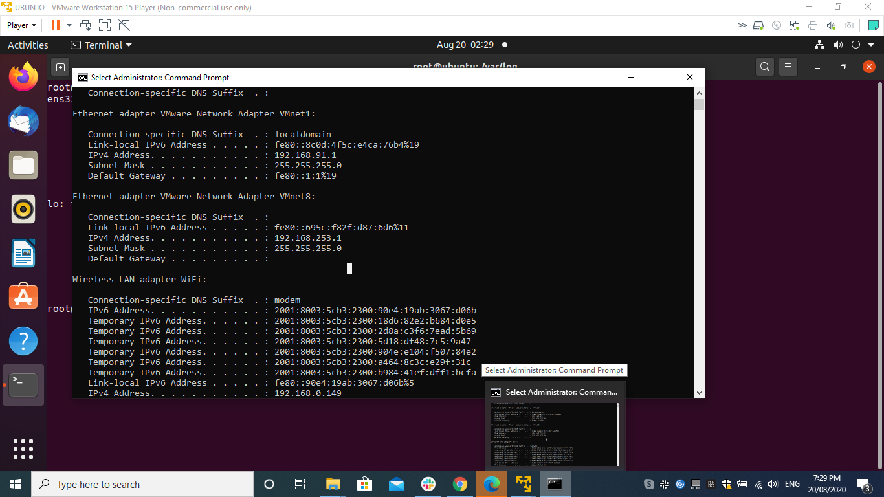Click the Command Prompt vertical scrollbar
The width and height of the screenshot is (884, 497).
[x=699, y=246]
